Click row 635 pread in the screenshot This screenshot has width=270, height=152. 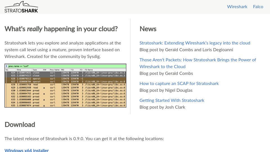tap(66, 106)
